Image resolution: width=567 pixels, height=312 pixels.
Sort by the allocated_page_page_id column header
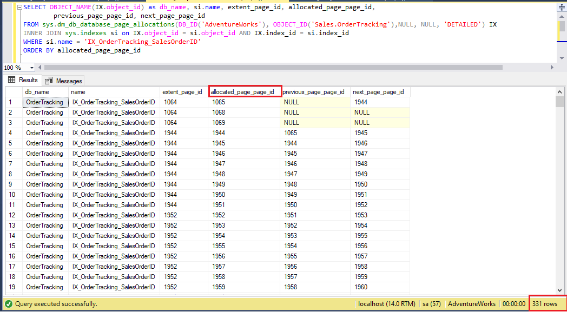pyautogui.click(x=245, y=91)
